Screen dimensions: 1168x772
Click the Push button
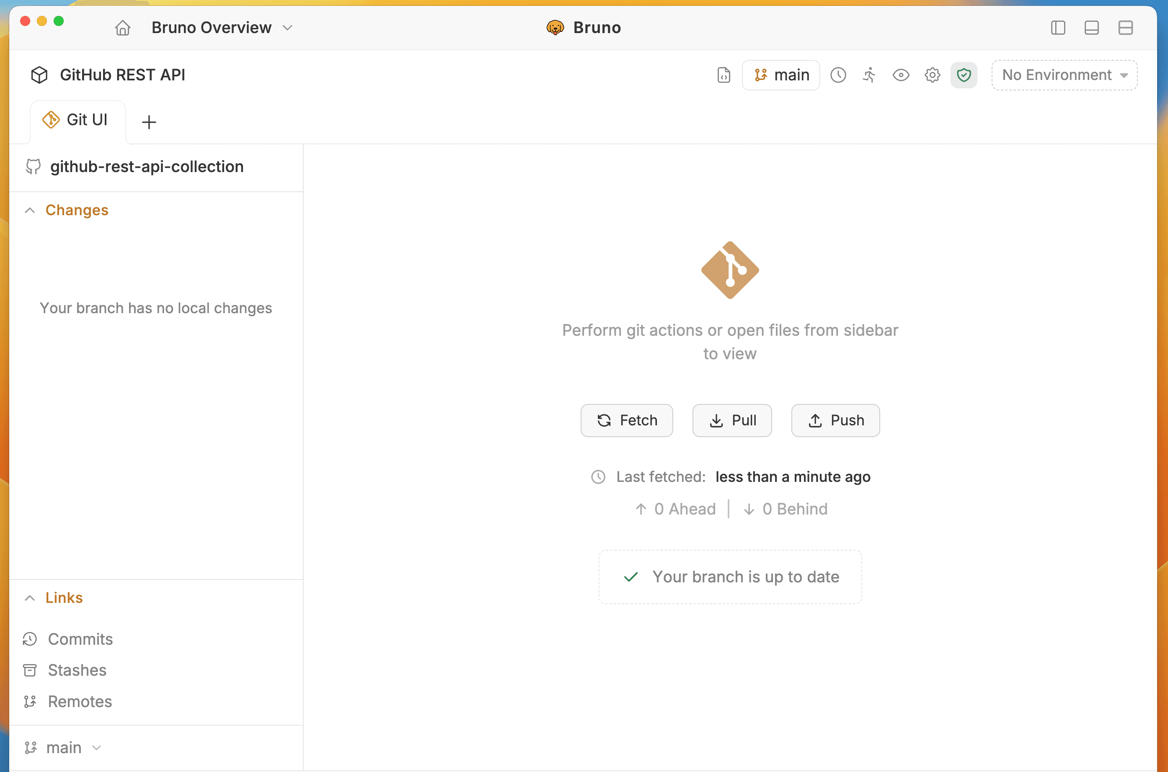click(x=835, y=420)
